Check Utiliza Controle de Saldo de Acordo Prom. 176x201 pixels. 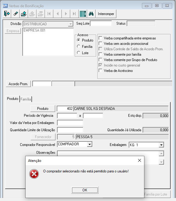point(100,49)
